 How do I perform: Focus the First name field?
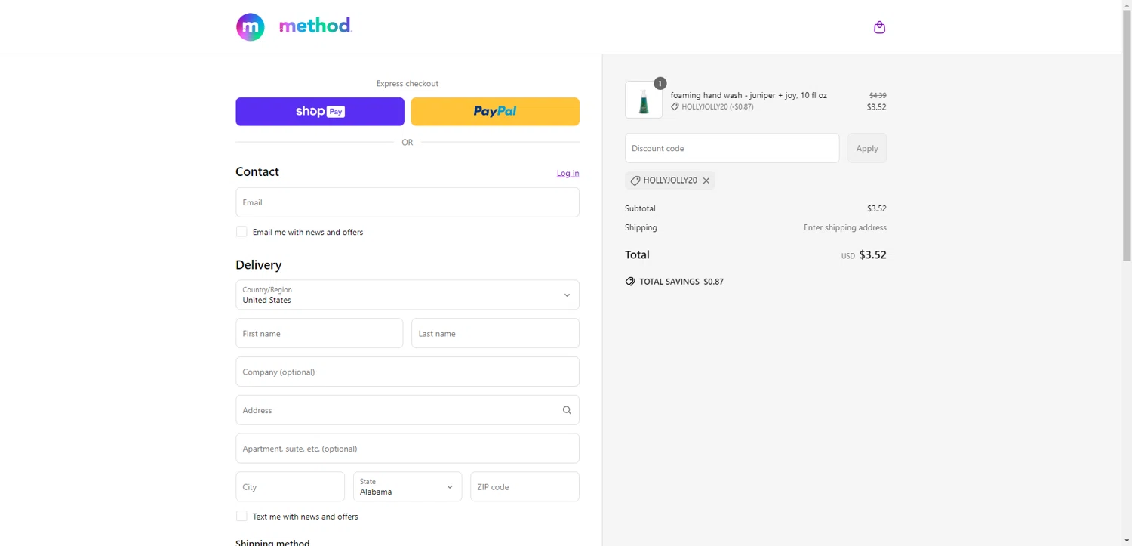(x=319, y=333)
